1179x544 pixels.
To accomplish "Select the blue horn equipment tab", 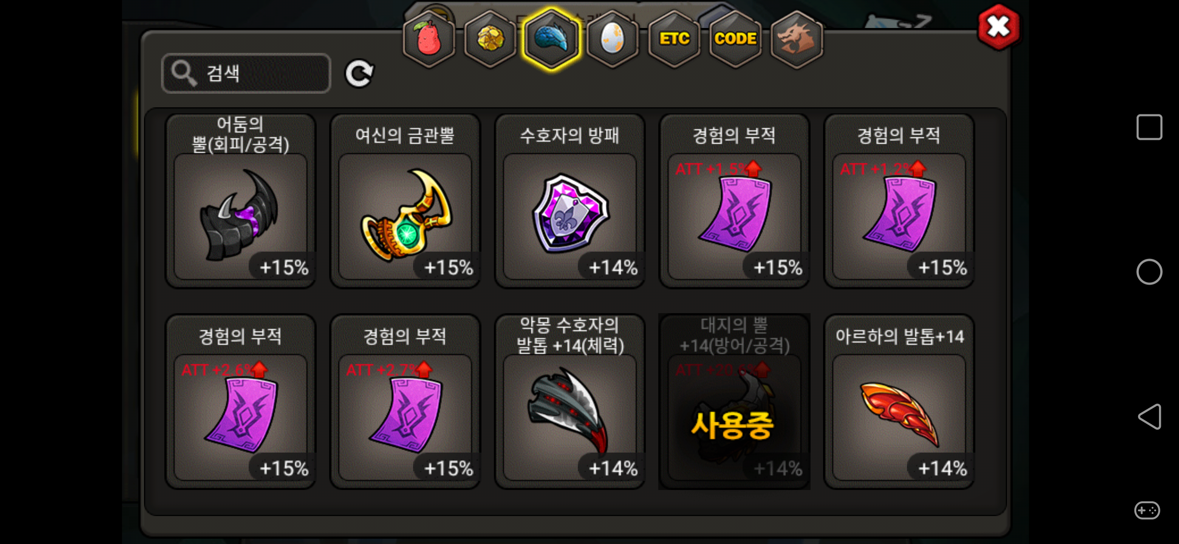I will point(551,39).
